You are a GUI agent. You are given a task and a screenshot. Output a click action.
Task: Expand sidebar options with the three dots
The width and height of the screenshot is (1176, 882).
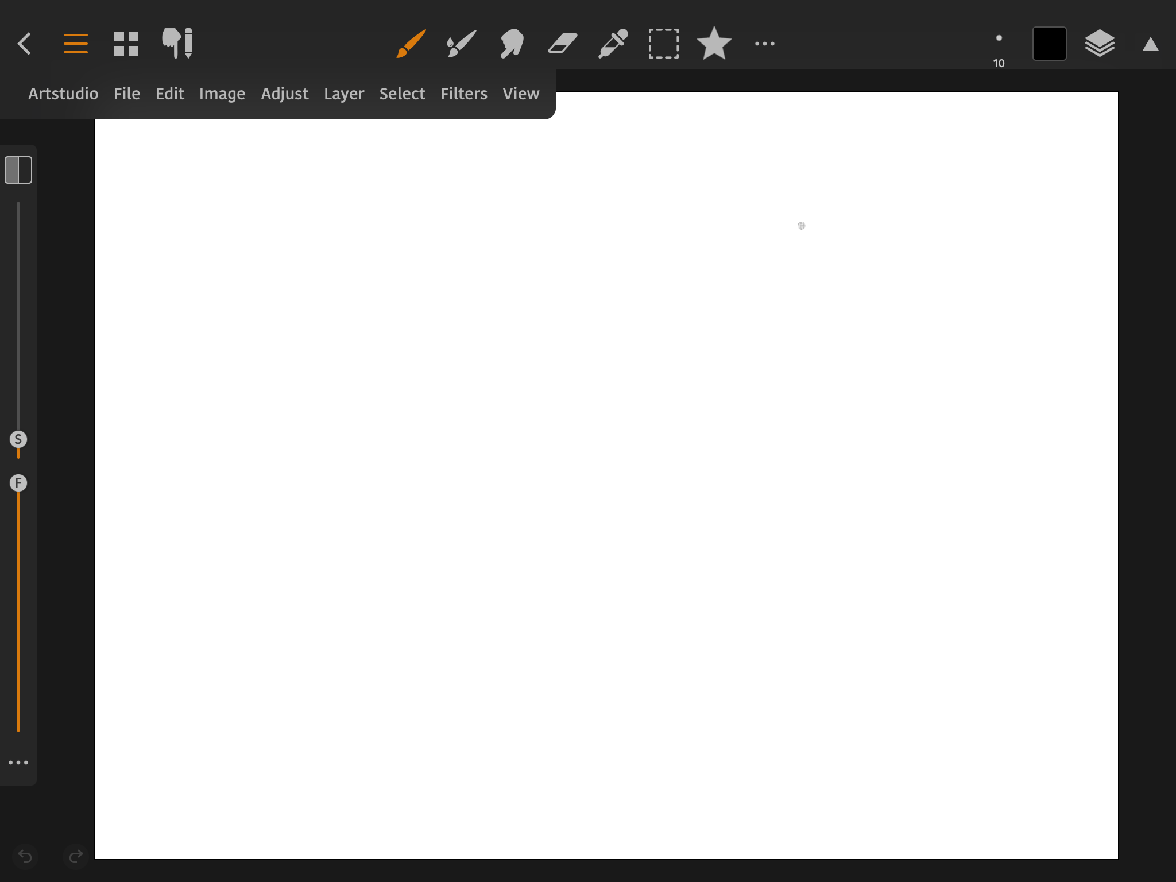coord(18,763)
